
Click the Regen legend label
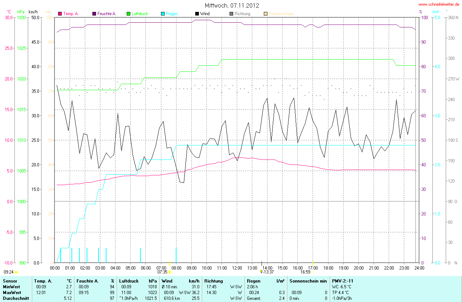pos(172,14)
